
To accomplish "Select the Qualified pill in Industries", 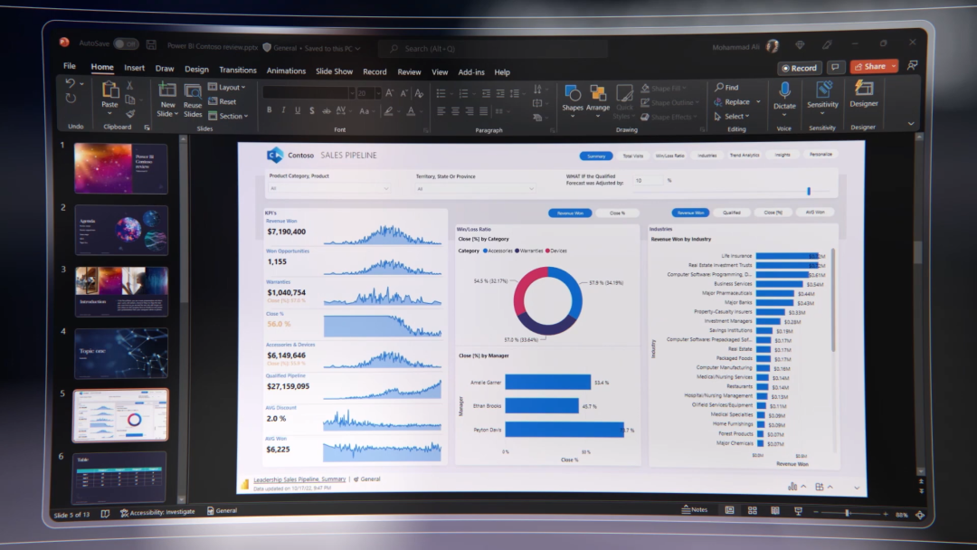I will coord(732,213).
